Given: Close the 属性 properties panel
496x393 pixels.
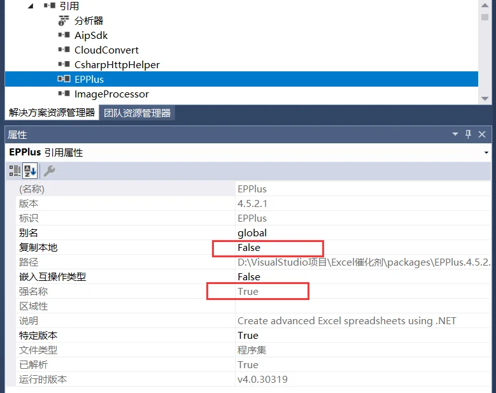Looking at the screenshot, I should [x=482, y=134].
